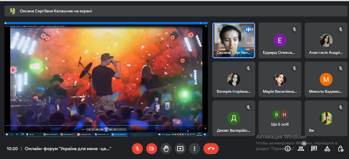This screenshot has width=349, height=159.
Task: Unmute your microphone in the call bar
Action: [138, 149]
